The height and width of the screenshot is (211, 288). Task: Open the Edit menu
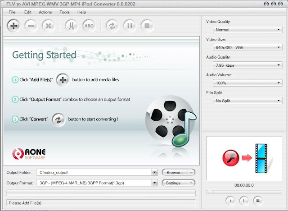[x=28, y=12]
